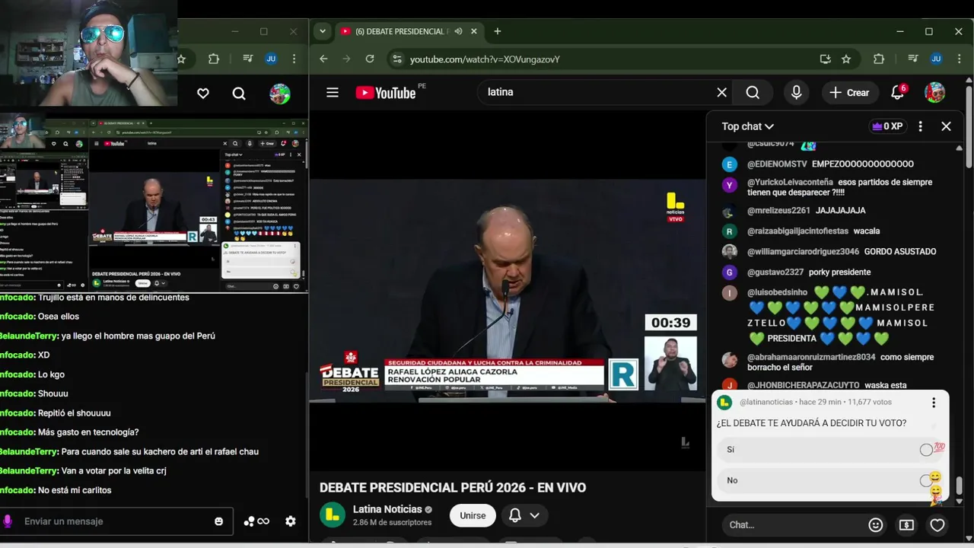This screenshot has height=548, width=974.
Task: Select the DEBATE PRESIDENCIAL browser tab
Action: click(409, 31)
